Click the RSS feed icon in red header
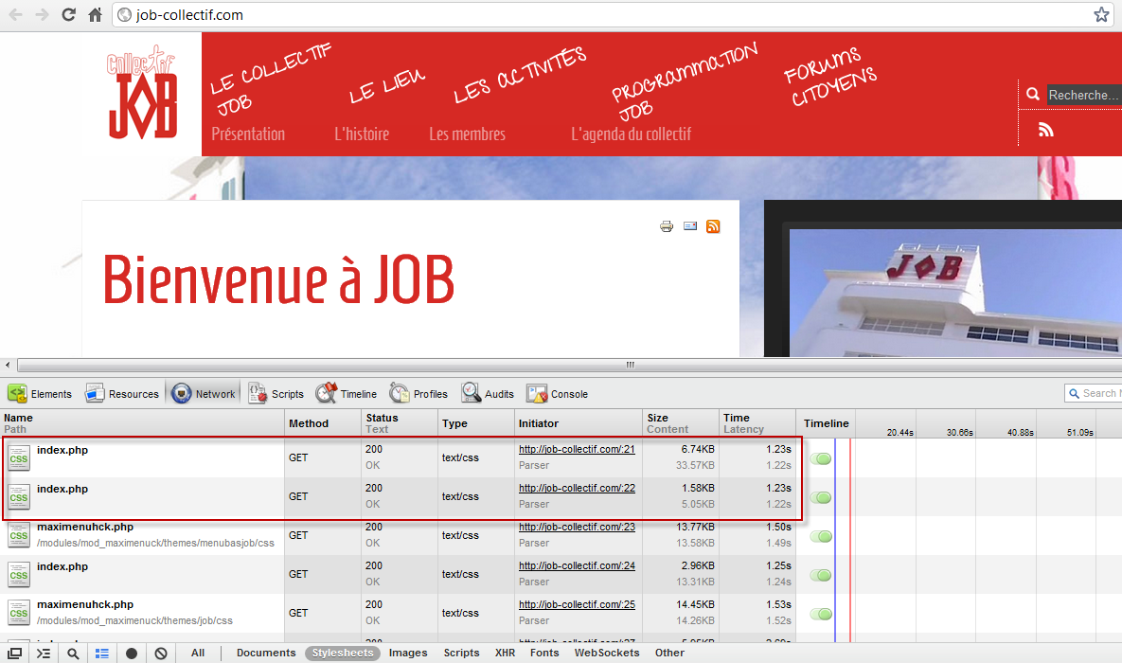 (x=1045, y=130)
